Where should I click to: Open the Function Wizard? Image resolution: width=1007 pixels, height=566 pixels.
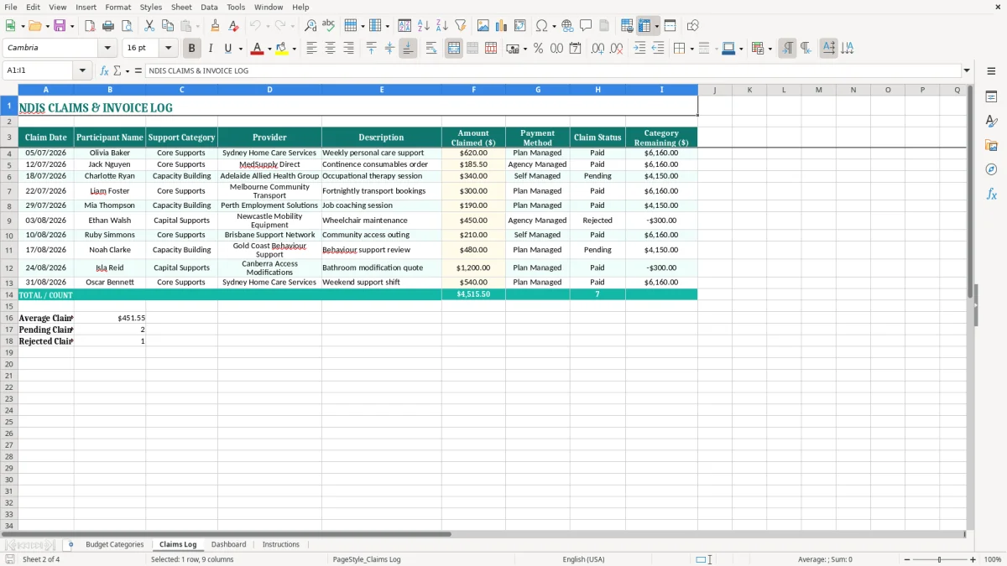tap(104, 70)
